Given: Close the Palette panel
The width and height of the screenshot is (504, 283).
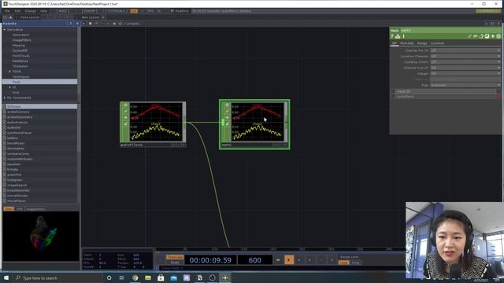Looking at the screenshot, I should pos(77,24).
